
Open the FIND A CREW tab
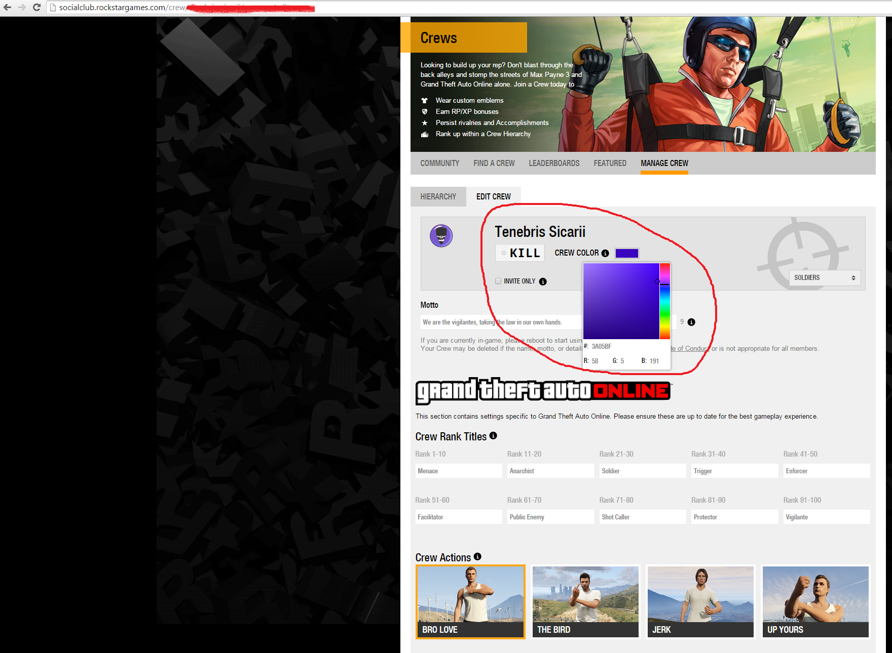(494, 163)
